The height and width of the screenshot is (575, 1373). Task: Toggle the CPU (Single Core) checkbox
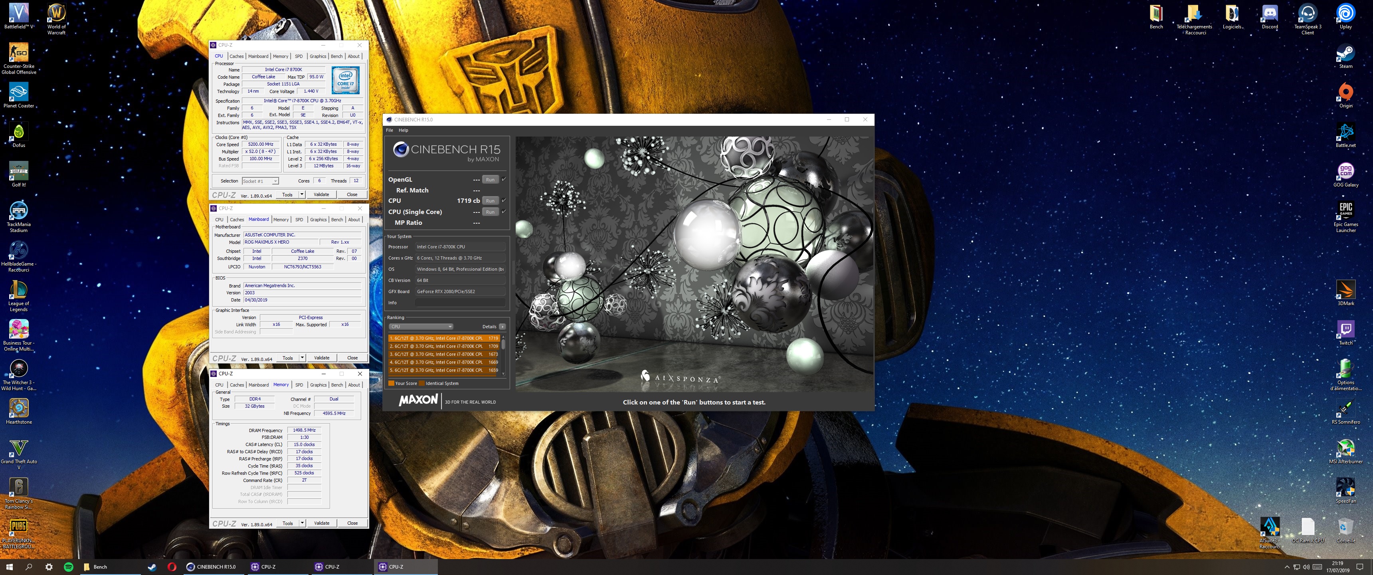504,212
